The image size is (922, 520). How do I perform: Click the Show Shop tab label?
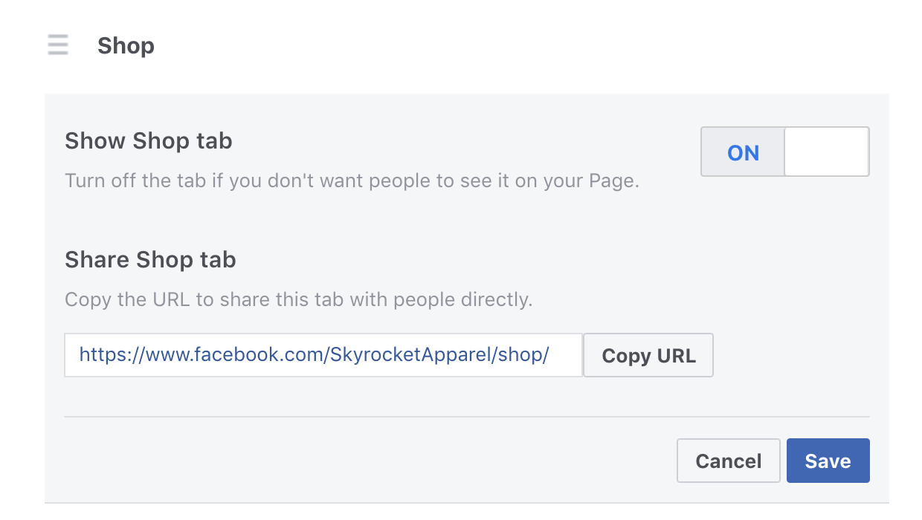[x=148, y=140]
